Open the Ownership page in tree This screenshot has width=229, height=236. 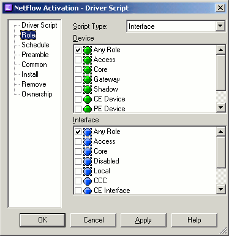point(37,94)
